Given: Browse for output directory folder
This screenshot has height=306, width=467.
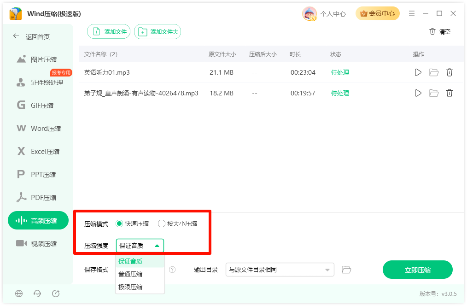Looking at the screenshot, I should [346, 270].
